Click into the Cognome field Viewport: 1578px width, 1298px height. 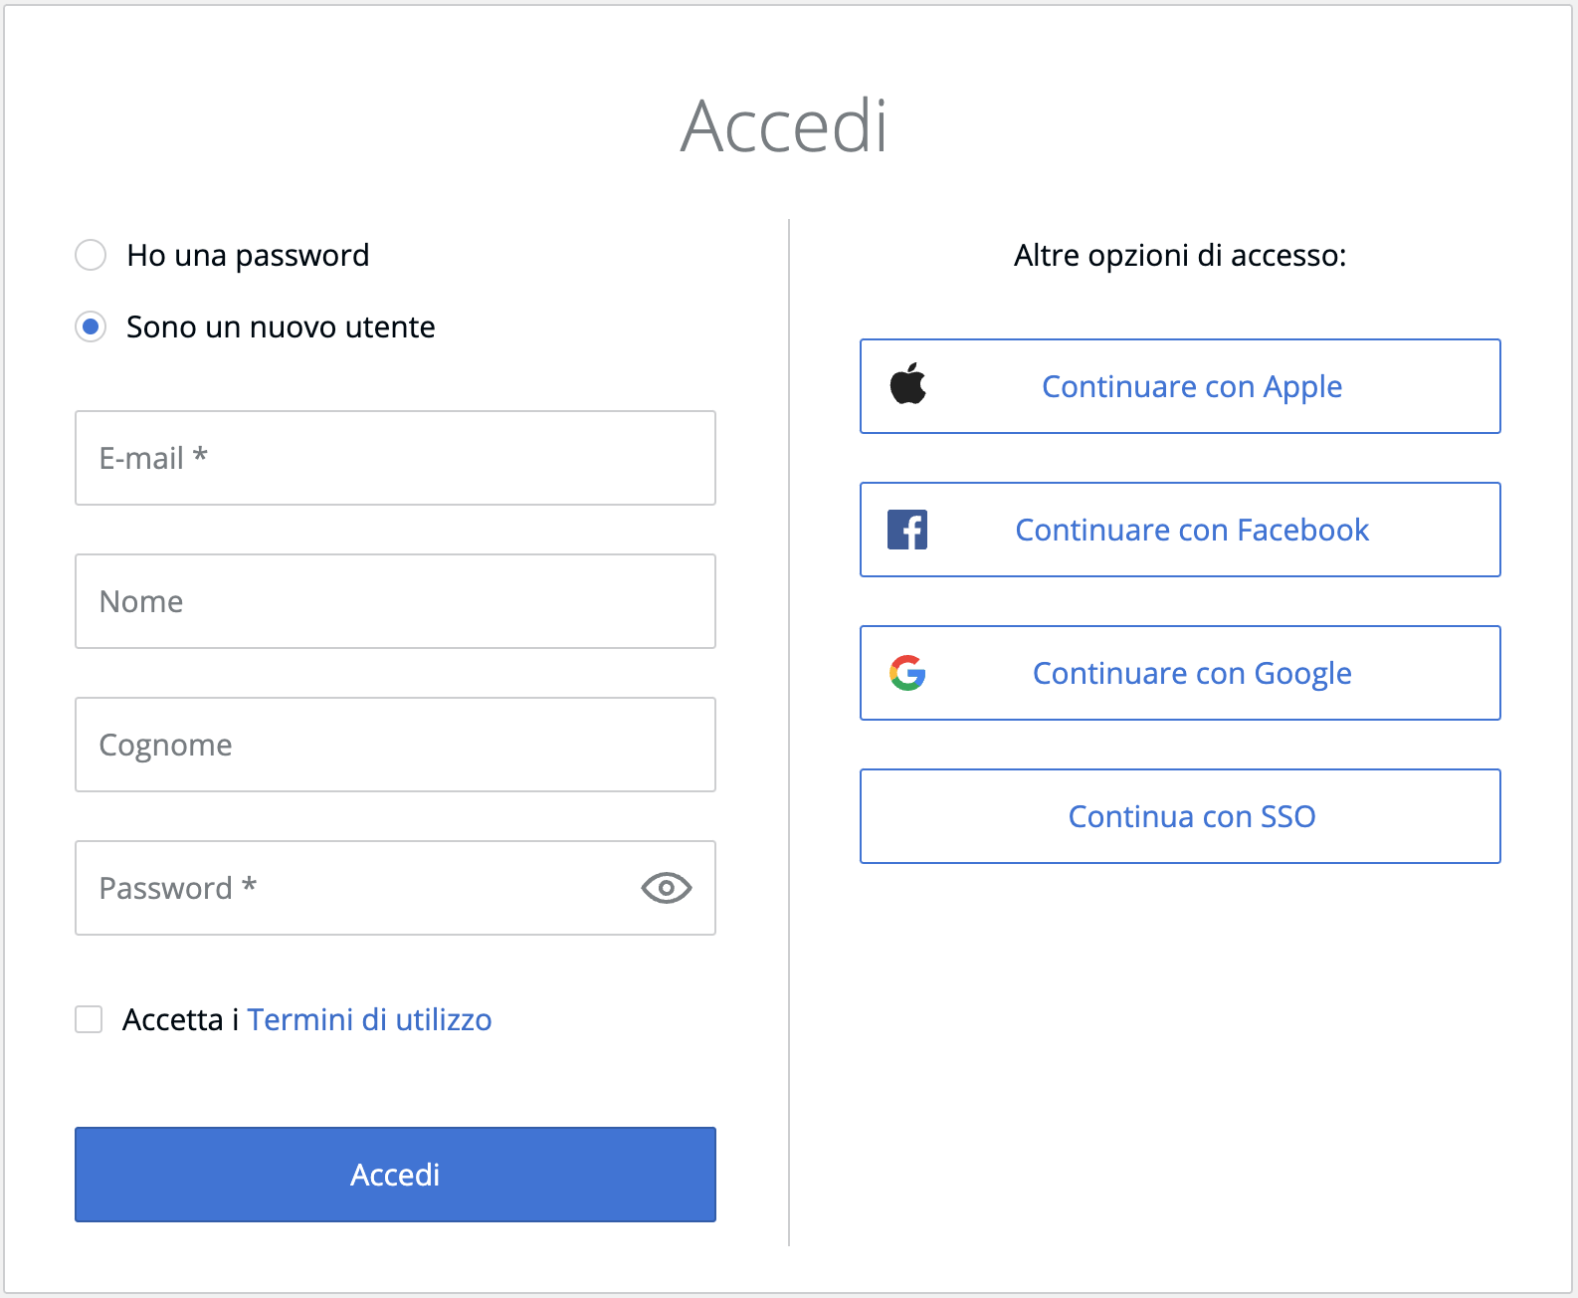click(x=395, y=745)
